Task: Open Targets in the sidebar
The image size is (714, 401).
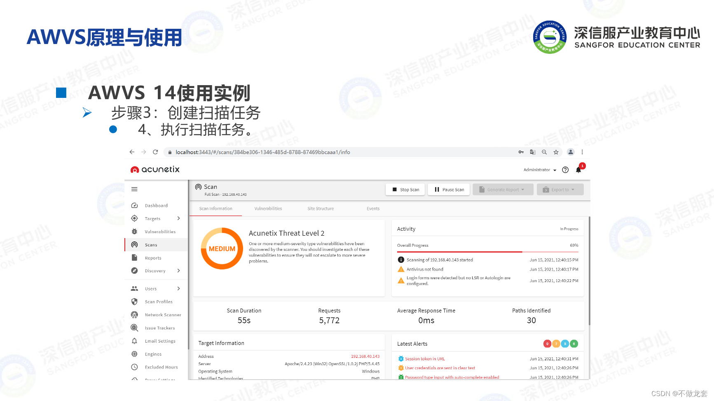Action: [152, 219]
